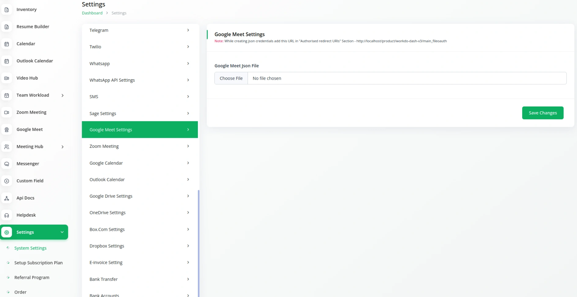Click the No file chosen field
The image size is (577, 297).
(407, 78)
